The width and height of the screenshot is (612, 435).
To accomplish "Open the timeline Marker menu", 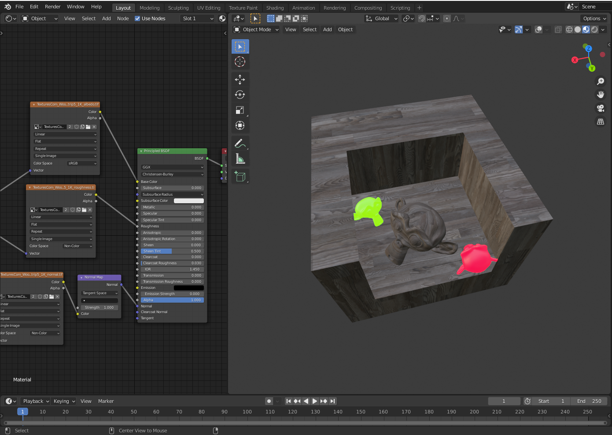I will (x=106, y=401).
